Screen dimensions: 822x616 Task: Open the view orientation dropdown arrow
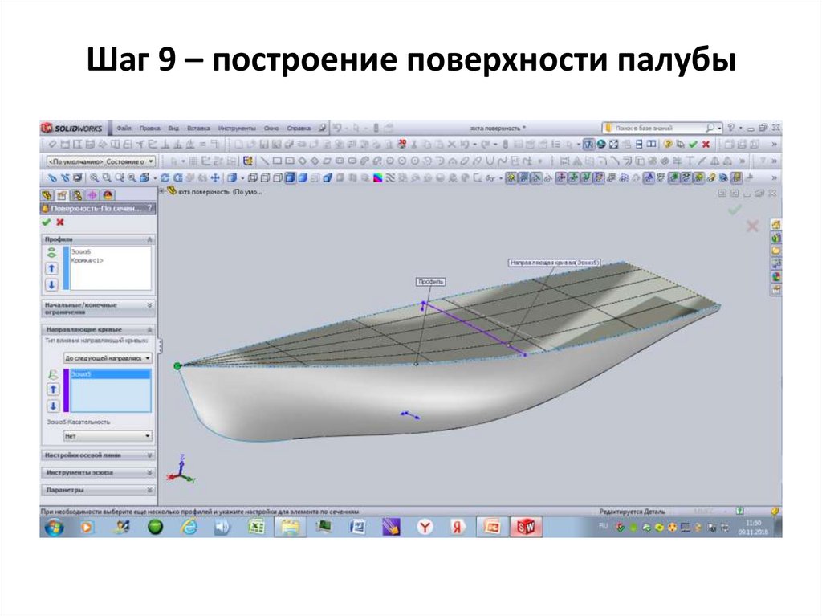click(155, 178)
